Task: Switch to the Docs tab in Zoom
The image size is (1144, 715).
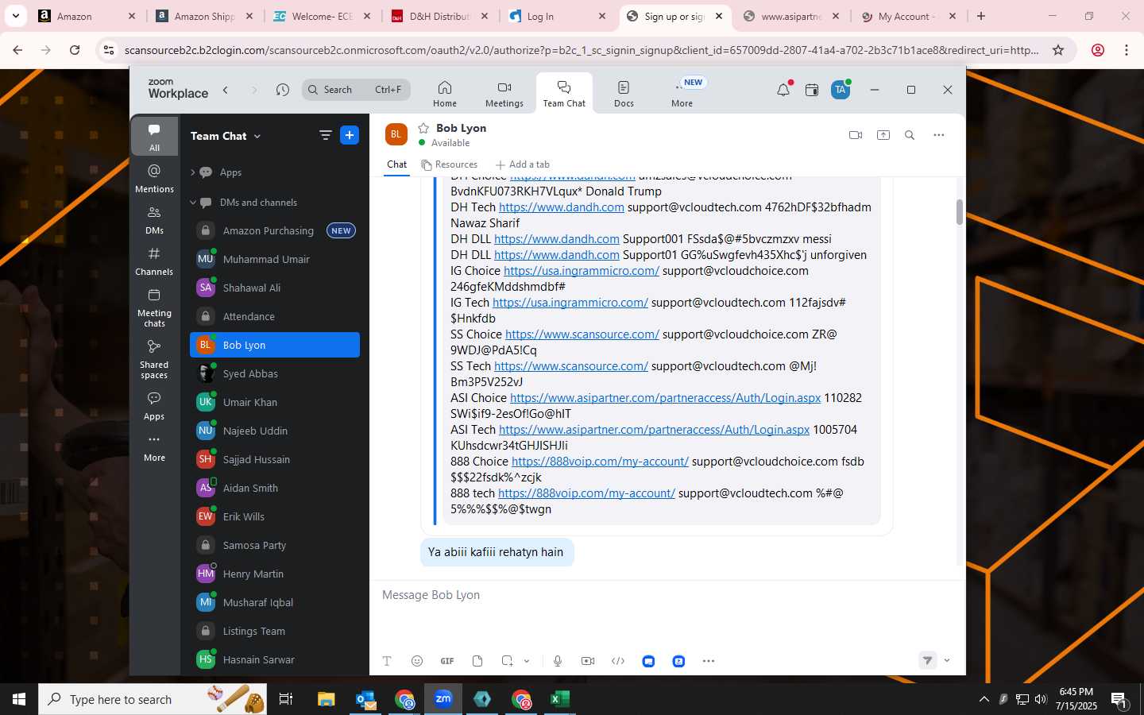Action: [x=624, y=94]
